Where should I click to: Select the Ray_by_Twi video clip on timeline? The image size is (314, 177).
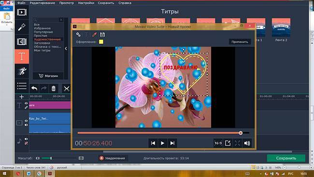(50, 122)
